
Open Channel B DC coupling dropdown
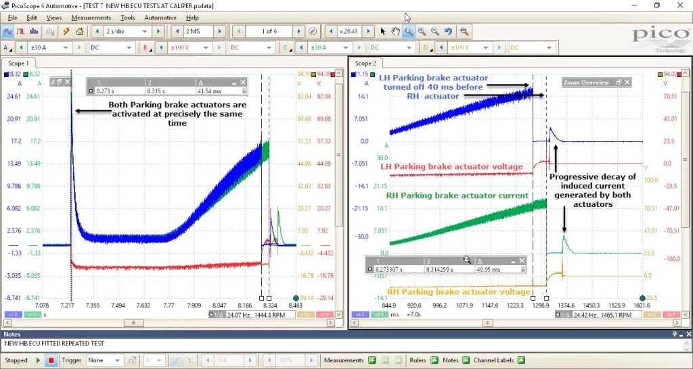268,47
